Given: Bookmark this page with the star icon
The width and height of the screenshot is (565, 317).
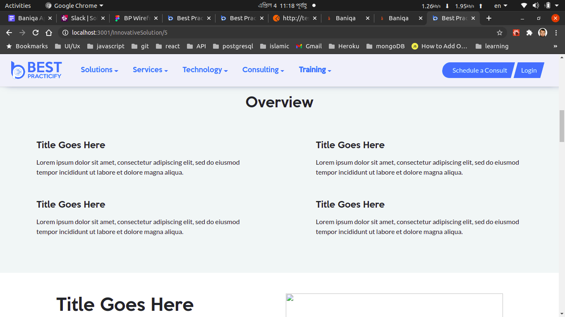Looking at the screenshot, I should coord(499,33).
